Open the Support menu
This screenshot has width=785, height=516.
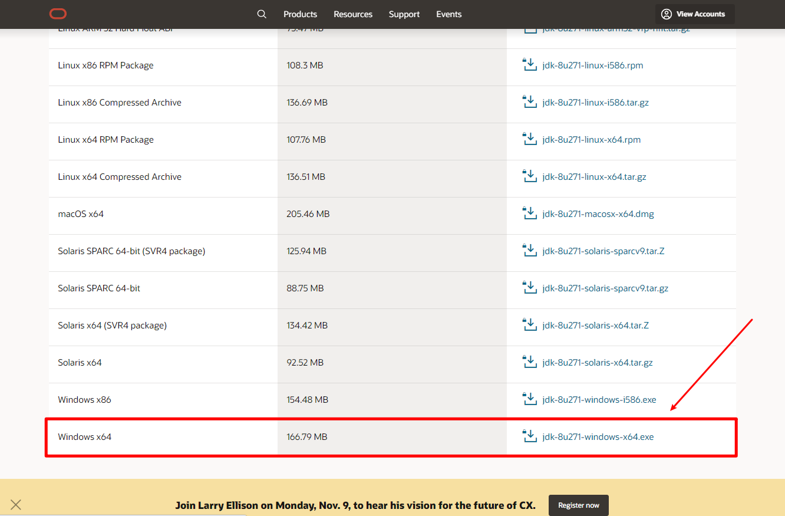click(x=404, y=14)
